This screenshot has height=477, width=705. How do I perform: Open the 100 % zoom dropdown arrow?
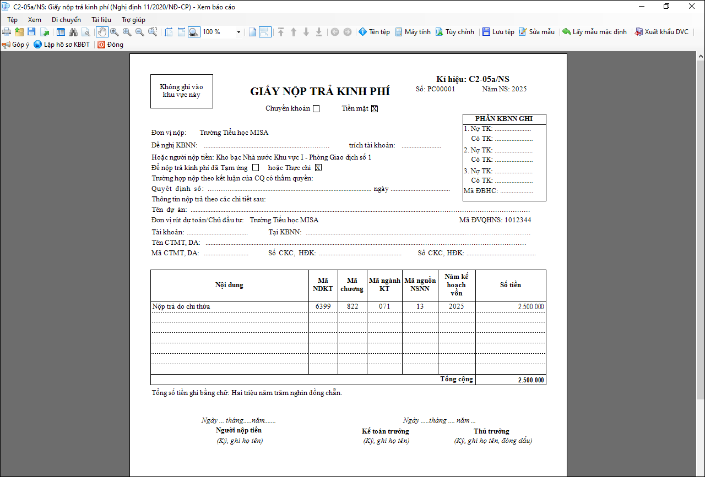click(238, 32)
